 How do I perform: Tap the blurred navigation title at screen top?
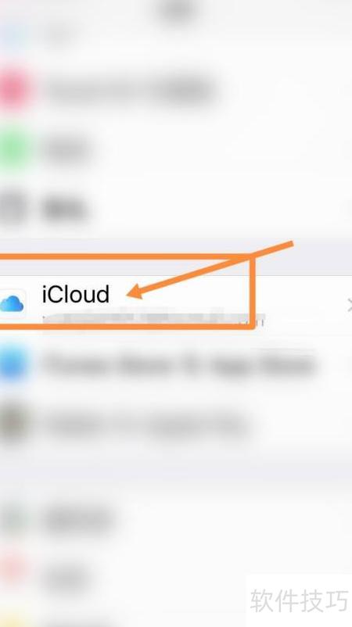[177, 9]
